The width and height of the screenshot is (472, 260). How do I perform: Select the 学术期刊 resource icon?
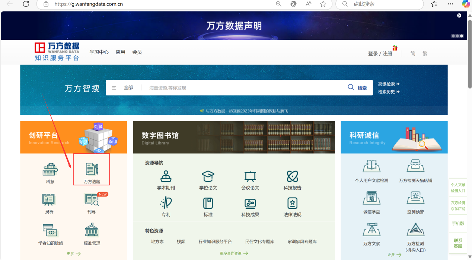(166, 176)
